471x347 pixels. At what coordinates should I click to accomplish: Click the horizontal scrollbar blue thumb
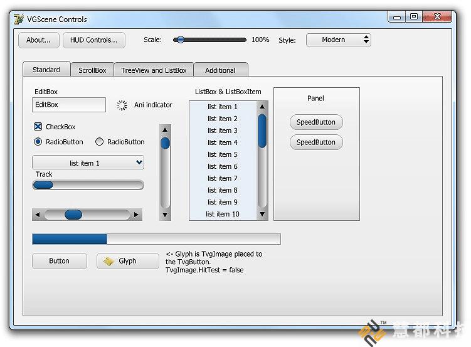73,215
